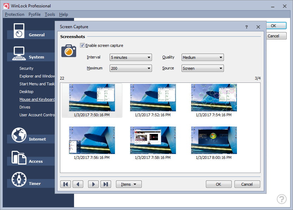Open Drives settings in sidebar
Image resolution: width=293 pixels, height=210 pixels.
tap(25, 107)
